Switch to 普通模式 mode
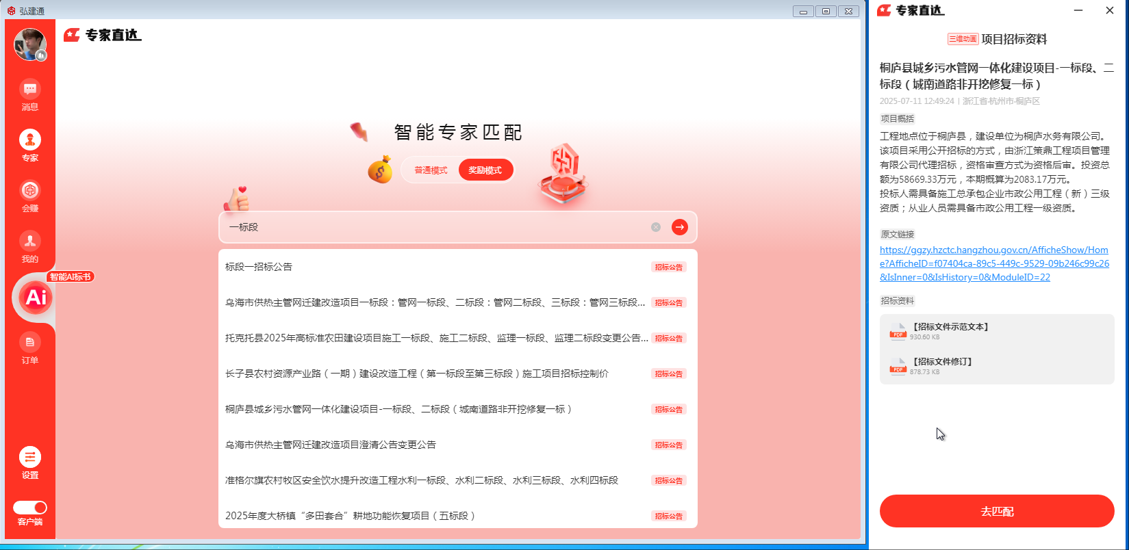This screenshot has width=1129, height=550. pyautogui.click(x=431, y=170)
